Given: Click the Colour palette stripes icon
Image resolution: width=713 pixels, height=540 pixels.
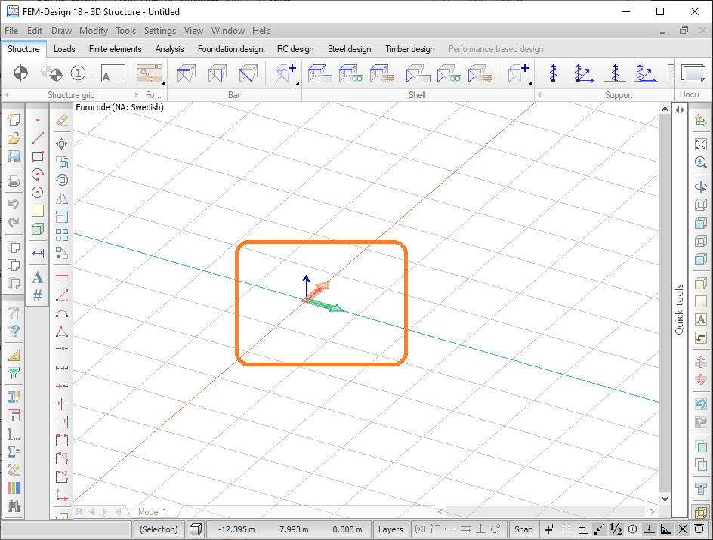Looking at the screenshot, I should pos(14,488).
